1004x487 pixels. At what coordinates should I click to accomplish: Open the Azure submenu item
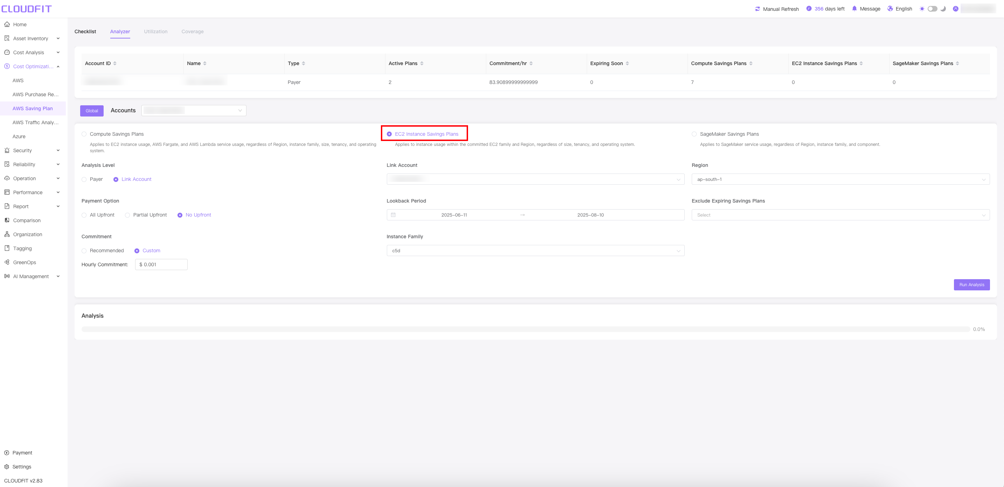(19, 136)
